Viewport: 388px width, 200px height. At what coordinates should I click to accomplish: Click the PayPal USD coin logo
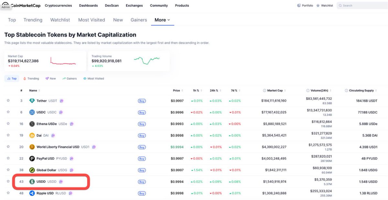click(x=32, y=158)
